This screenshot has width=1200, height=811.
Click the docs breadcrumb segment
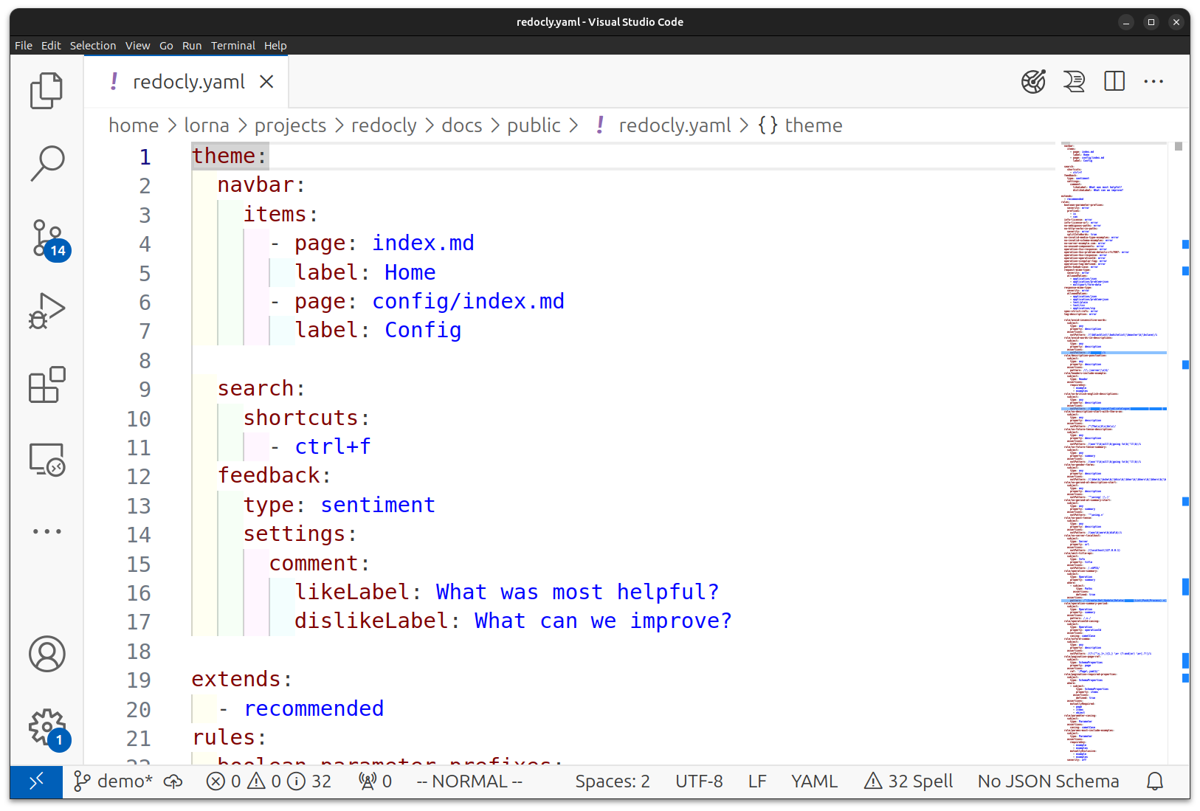(461, 125)
